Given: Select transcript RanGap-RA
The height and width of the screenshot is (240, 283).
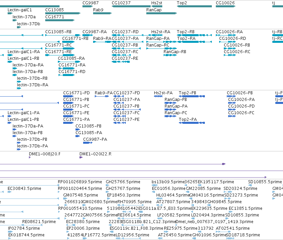Looking at the screenshot, I should tap(158, 39).
